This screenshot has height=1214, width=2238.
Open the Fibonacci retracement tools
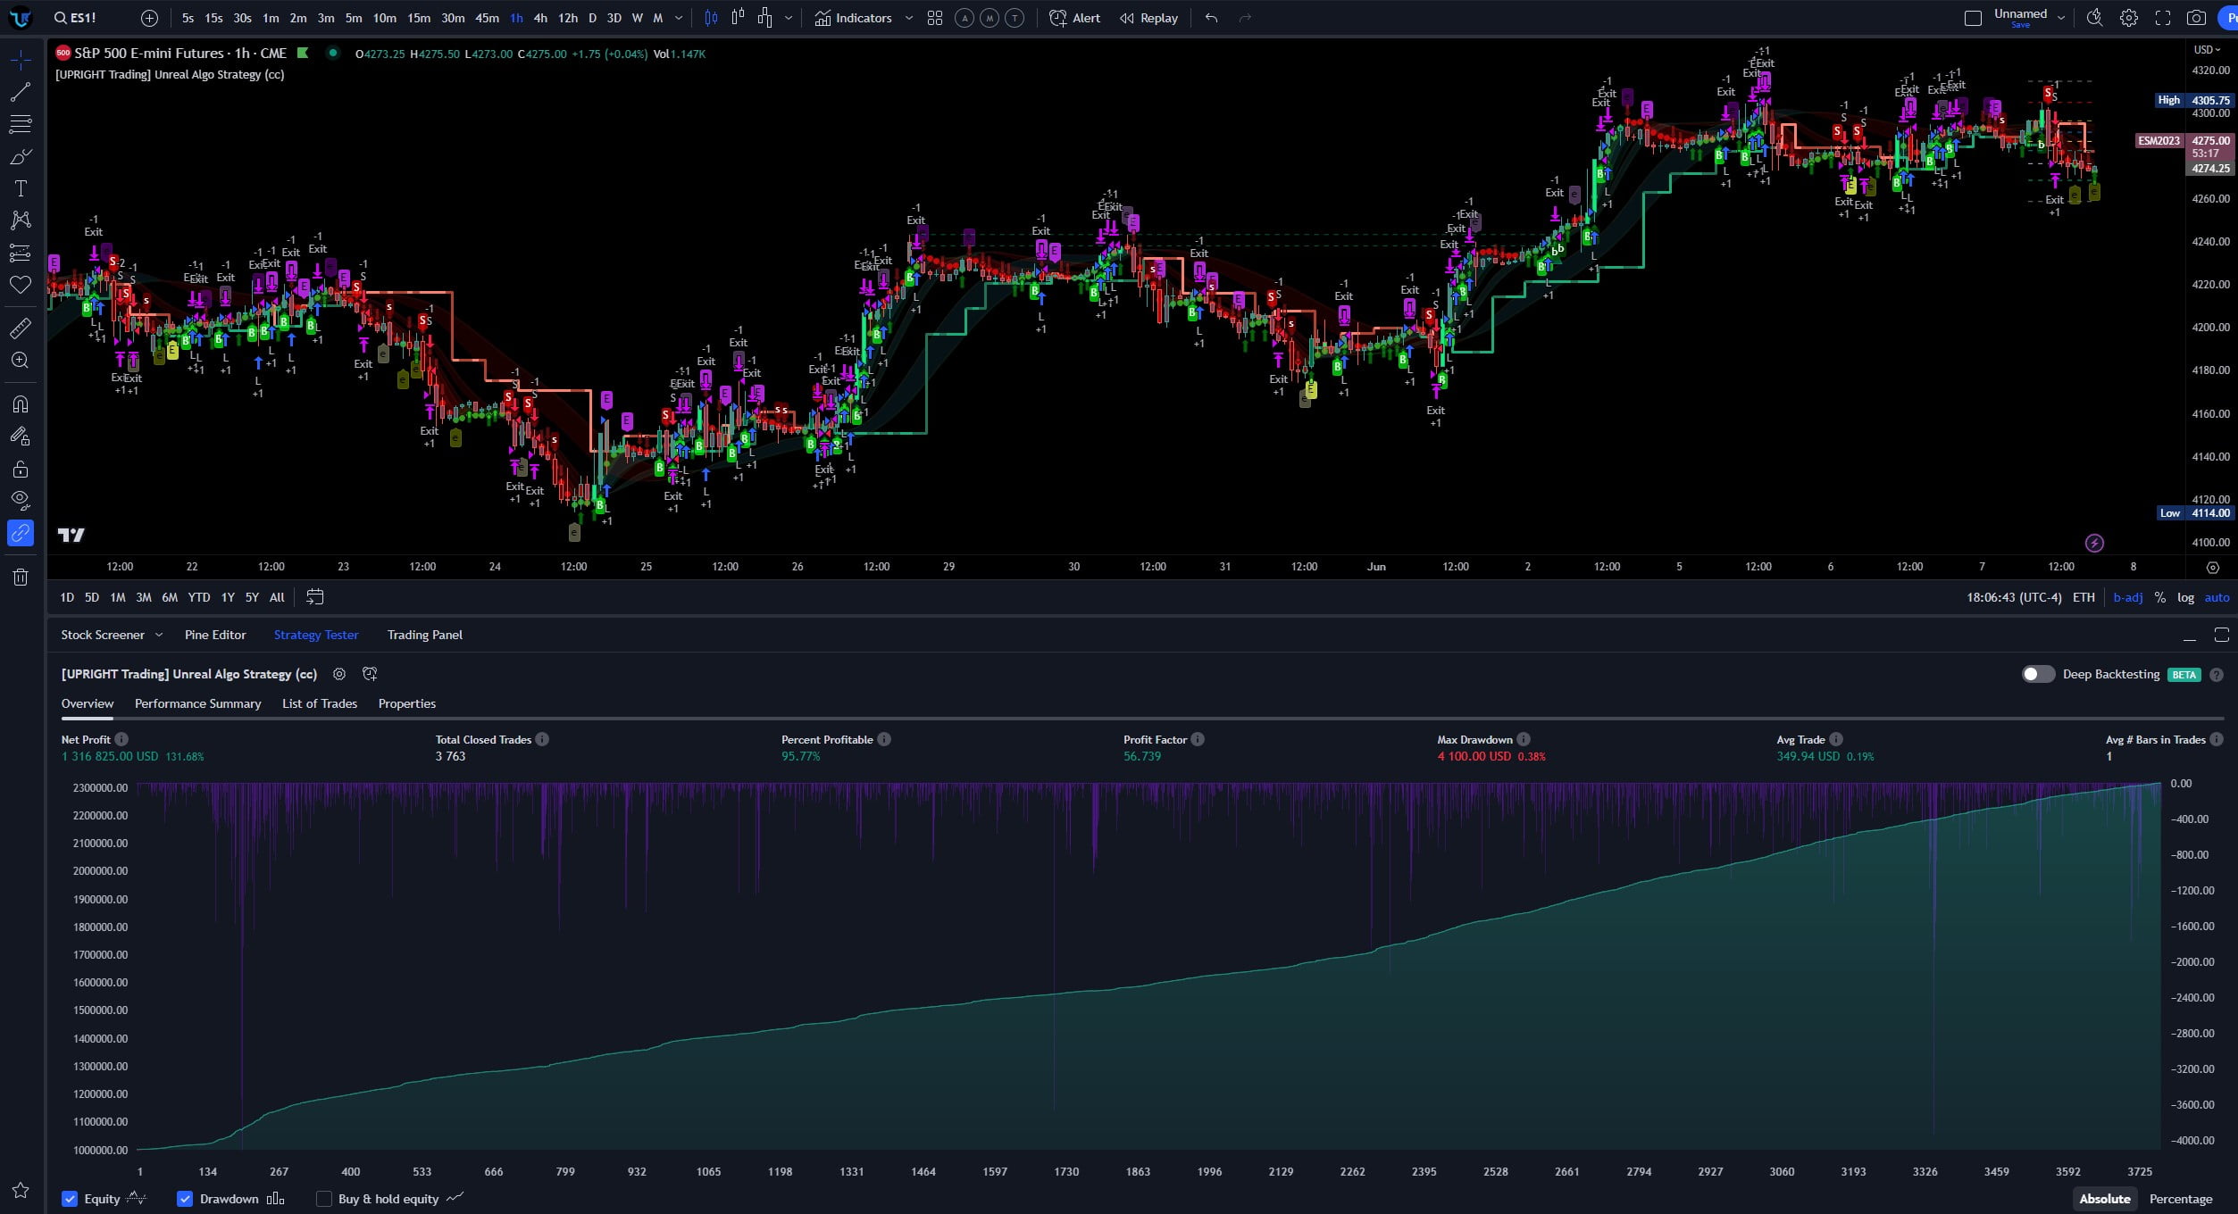pyautogui.click(x=21, y=124)
